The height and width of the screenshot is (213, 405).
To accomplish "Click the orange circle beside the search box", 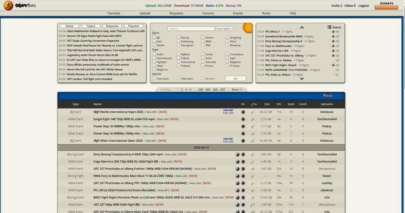I will point(247,28).
